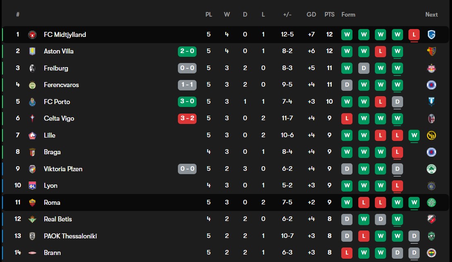Open next opponent crest in Roma row
452x262 pixels.
pyautogui.click(x=431, y=203)
